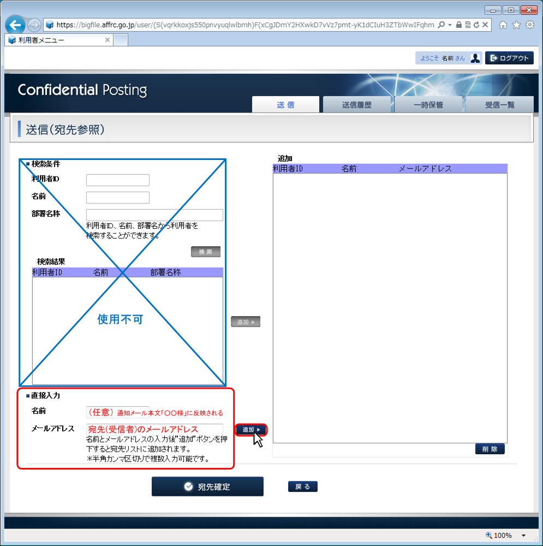The image size is (543, 546).
Task: Click the 宛先確定 button
Action: pyautogui.click(x=207, y=486)
